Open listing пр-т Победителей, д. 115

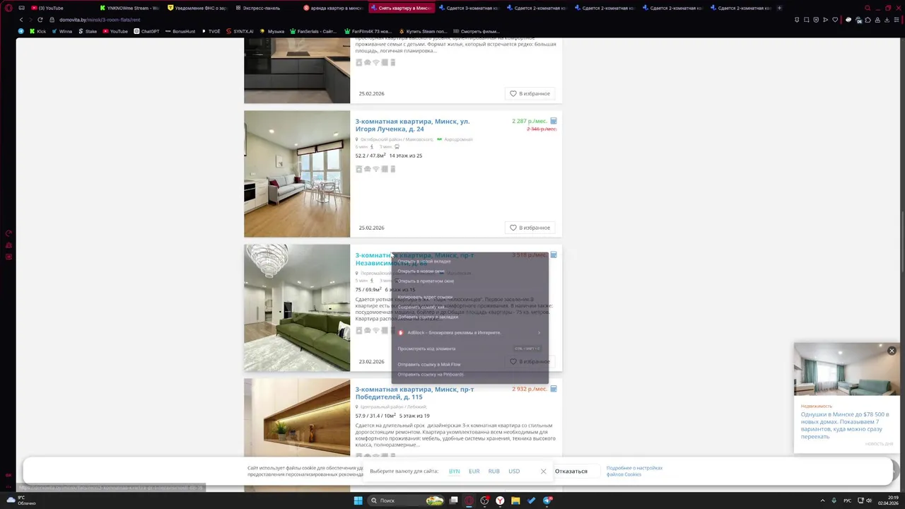pyautogui.click(x=414, y=393)
